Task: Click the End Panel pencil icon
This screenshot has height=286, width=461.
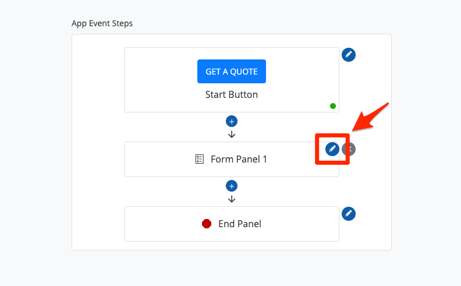Action: pyautogui.click(x=349, y=214)
